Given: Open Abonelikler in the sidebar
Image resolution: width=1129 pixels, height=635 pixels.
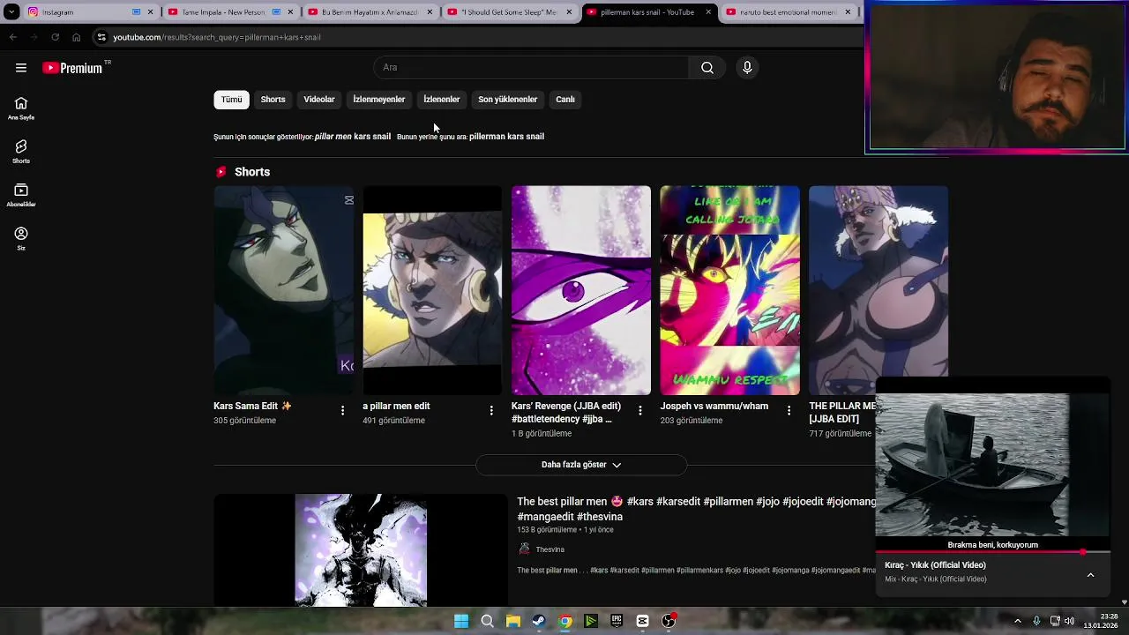Looking at the screenshot, I should pyautogui.click(x=21, y=195).
